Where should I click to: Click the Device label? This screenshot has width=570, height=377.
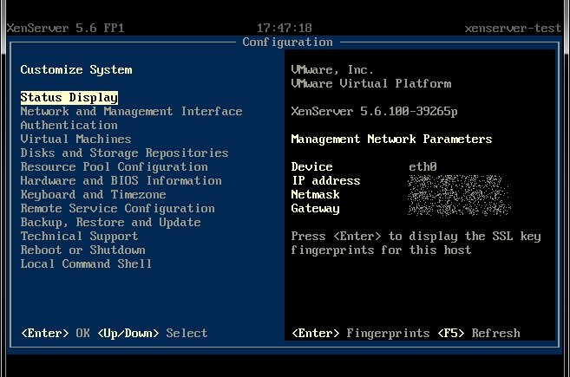[x=312, y=166]
